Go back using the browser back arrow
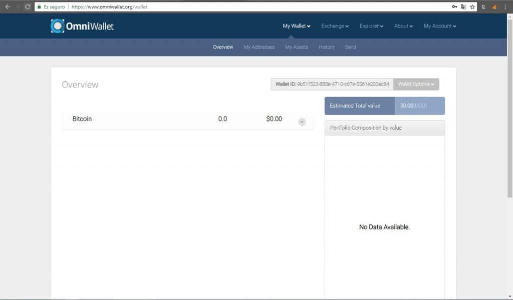This screenshot has width=513, height=300. (8, 7)
